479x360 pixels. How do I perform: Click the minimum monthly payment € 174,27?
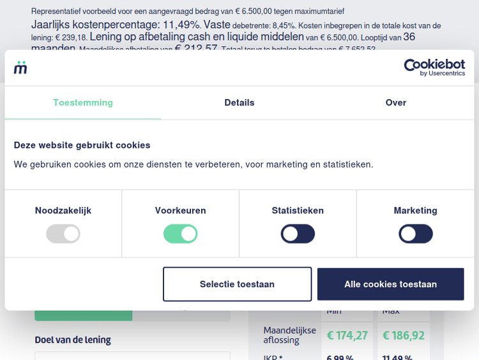[x=347, y=335]
